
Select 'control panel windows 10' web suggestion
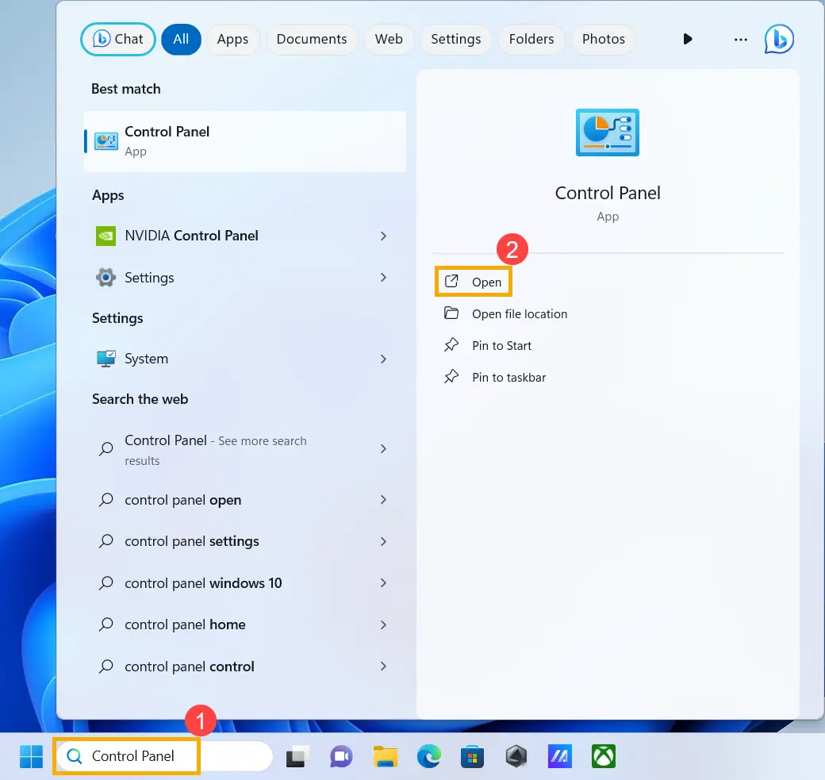203,583
